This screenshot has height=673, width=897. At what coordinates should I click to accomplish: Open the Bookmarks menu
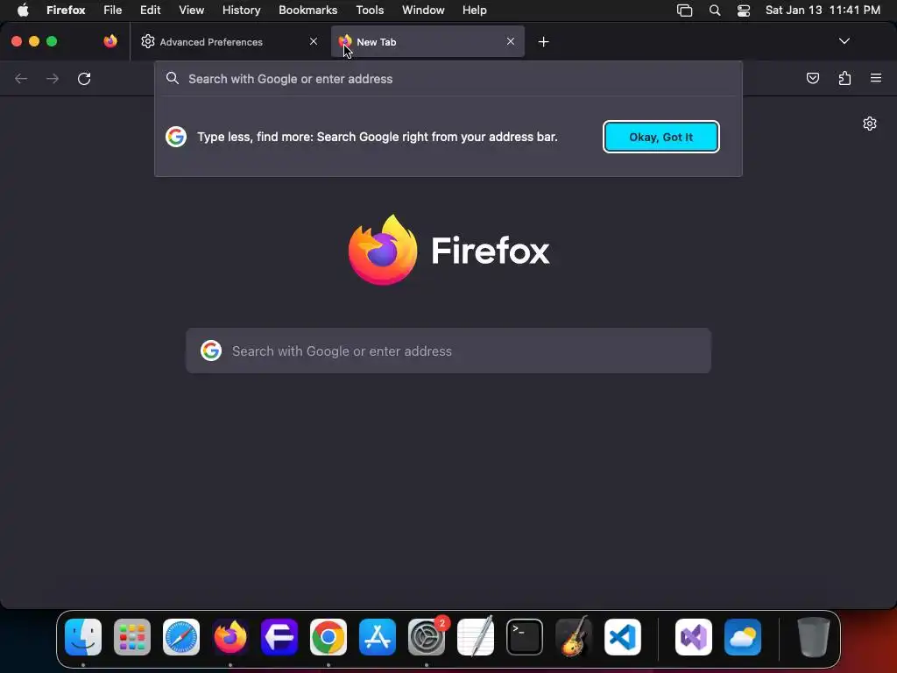(307, 10)
